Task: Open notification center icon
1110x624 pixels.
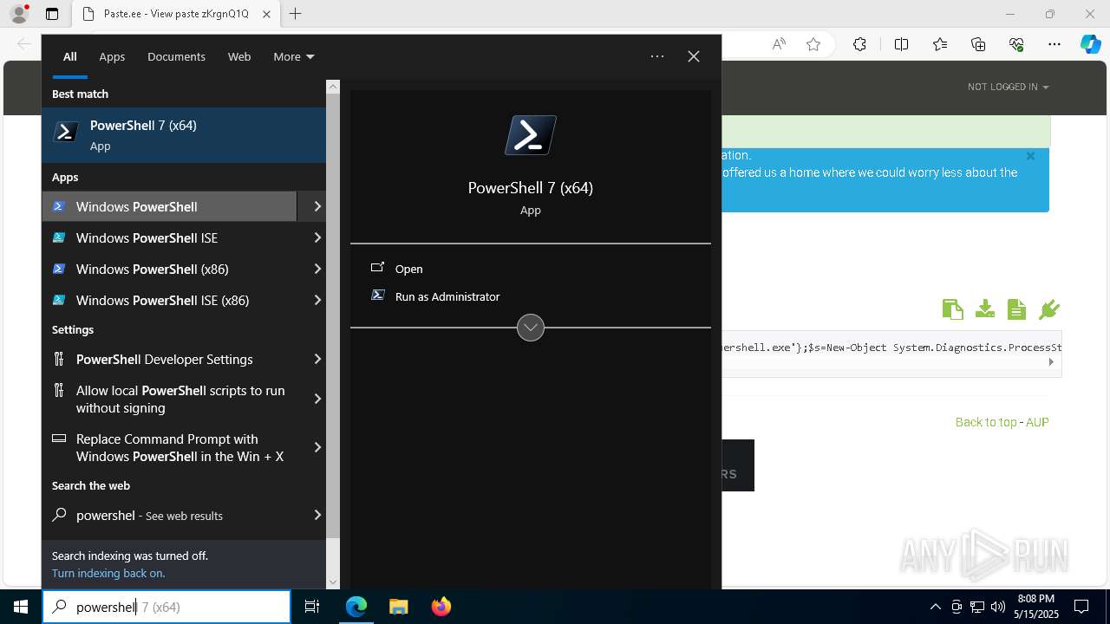Action: tap(1081, 607)
